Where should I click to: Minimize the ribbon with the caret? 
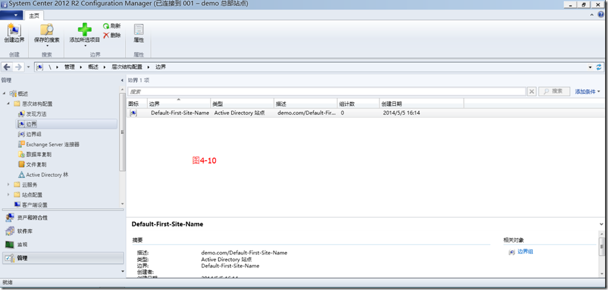591,15
